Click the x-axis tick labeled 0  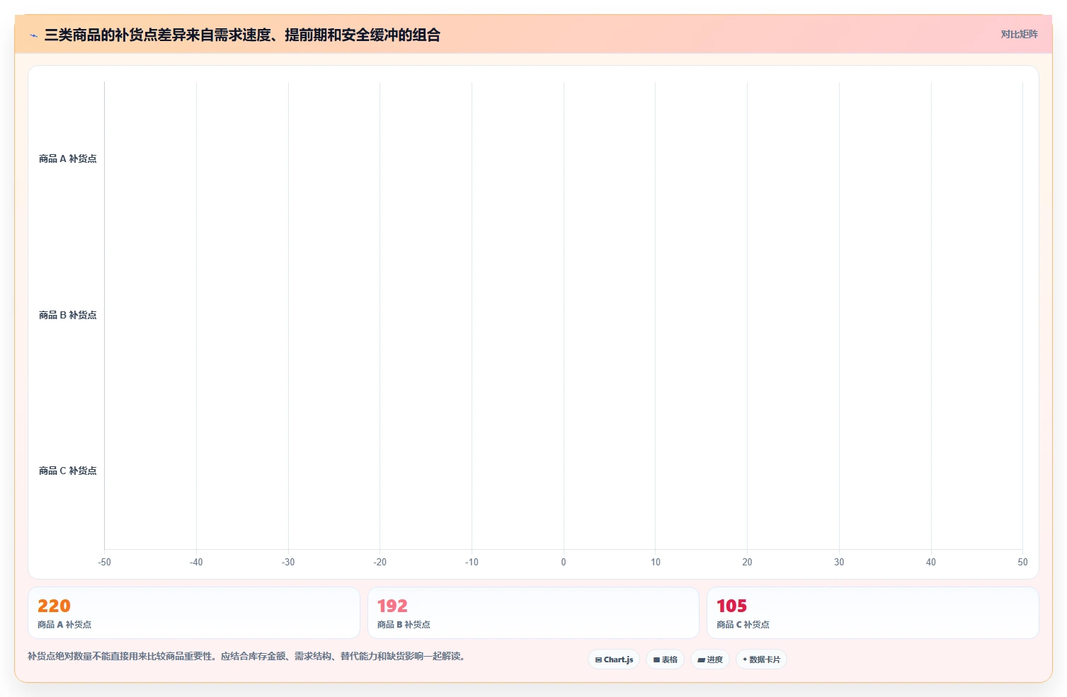pyautogui.click(x=564, y=562)
